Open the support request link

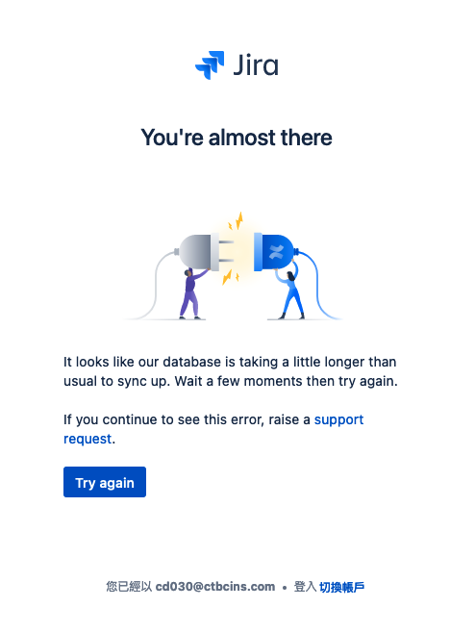pyautogui.click(x=213, y=429)
